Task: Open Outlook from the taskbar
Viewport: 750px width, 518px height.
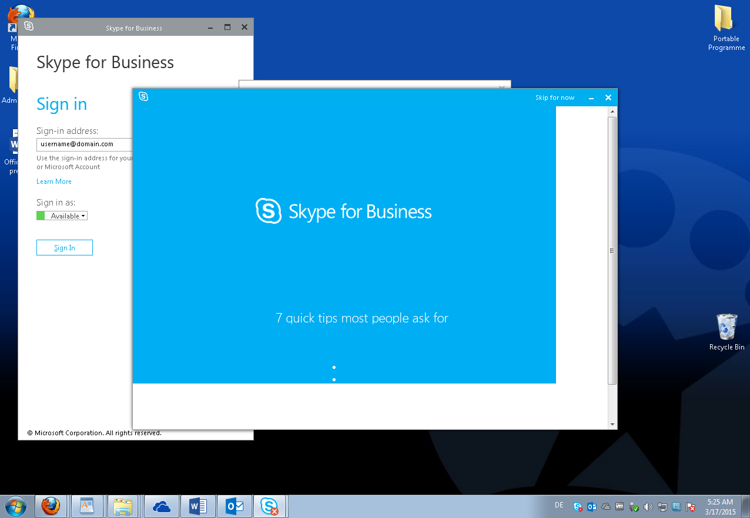Action: click(235, 506)
